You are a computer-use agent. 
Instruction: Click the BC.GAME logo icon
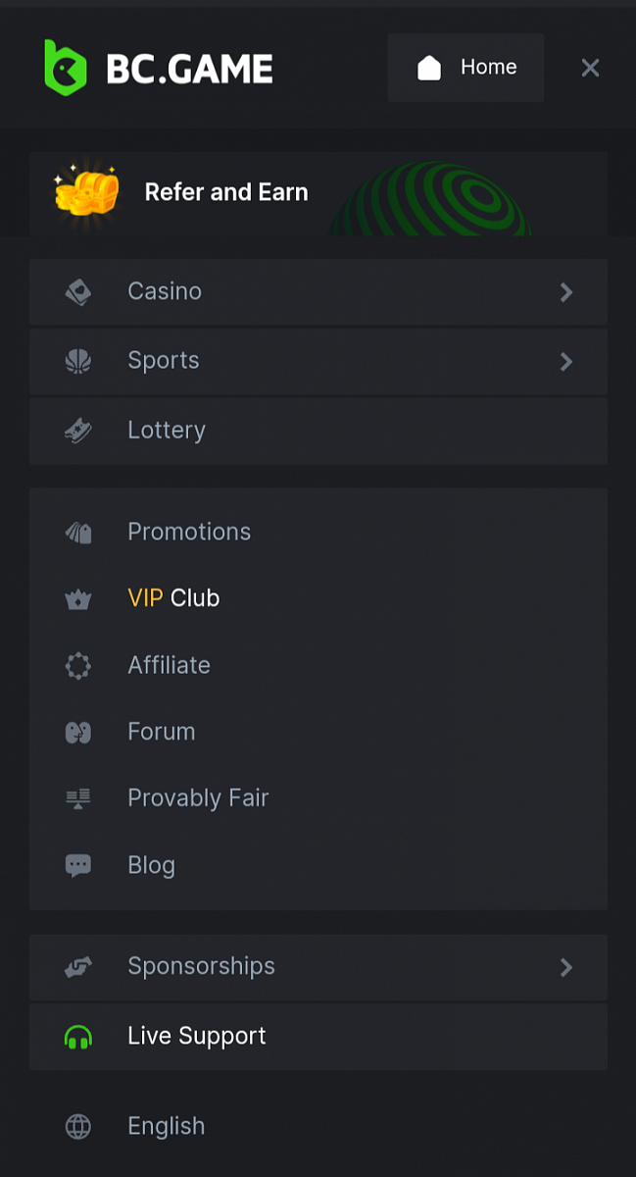(x=66, y=68)
